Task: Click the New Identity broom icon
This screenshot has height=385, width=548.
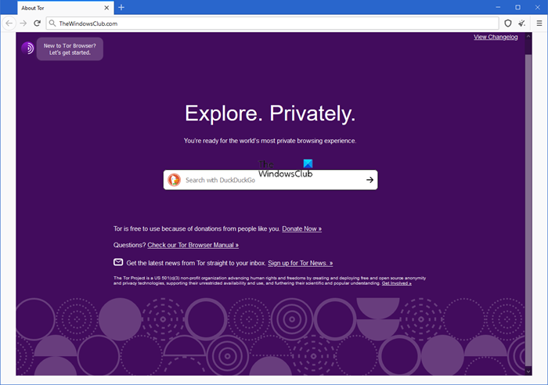Action: click(522, 23)
